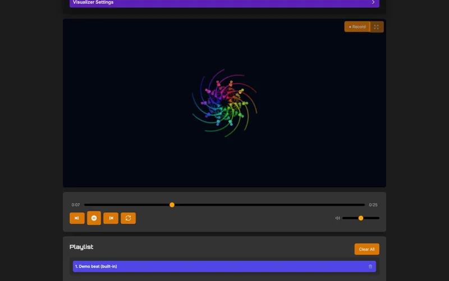Select Demo beat (built-in) track
The image size is (449, 281).
224,266
